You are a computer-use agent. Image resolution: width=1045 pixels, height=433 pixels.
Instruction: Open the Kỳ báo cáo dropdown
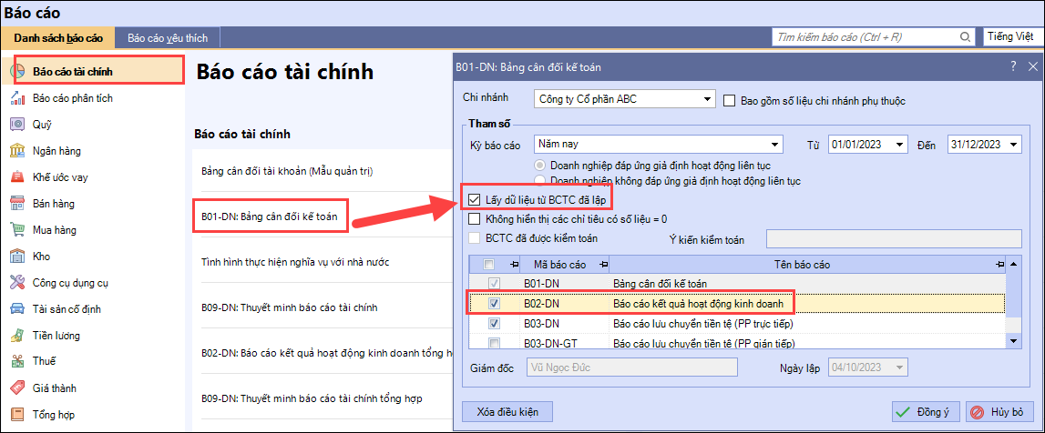774,145
